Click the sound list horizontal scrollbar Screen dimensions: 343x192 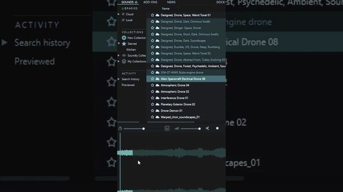[171, 122]
